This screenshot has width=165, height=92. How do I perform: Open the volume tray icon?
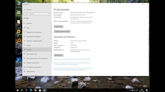click(x=134, y=90)
